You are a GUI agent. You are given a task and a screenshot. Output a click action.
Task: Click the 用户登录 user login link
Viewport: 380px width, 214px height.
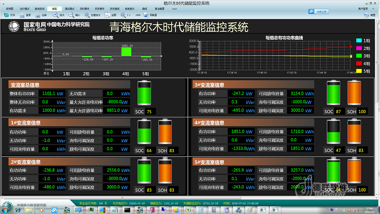(363, 9)
